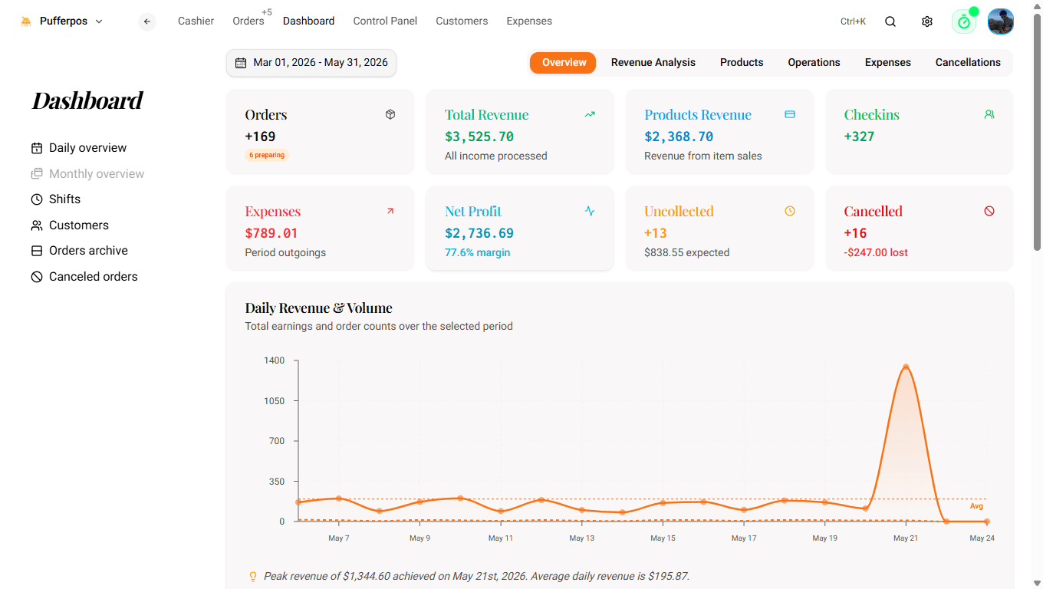Click the lightbulb insight icon

click(253, 577)
